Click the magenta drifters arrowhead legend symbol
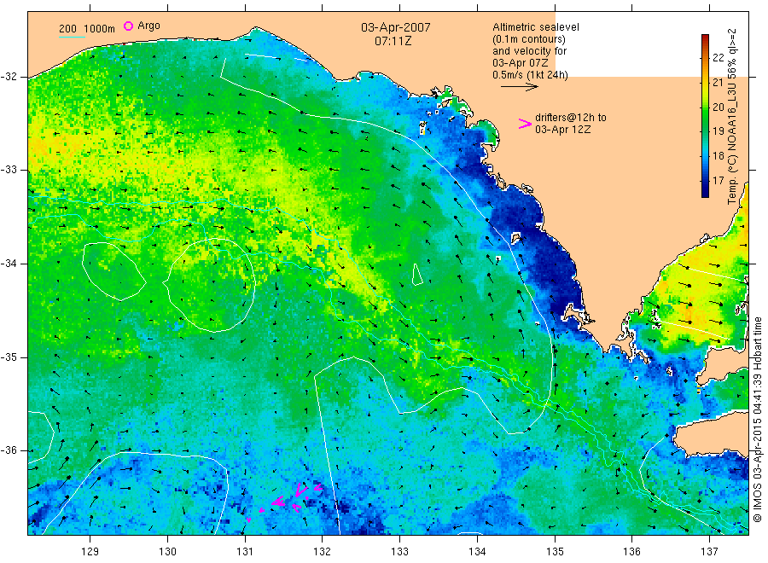 525,124
